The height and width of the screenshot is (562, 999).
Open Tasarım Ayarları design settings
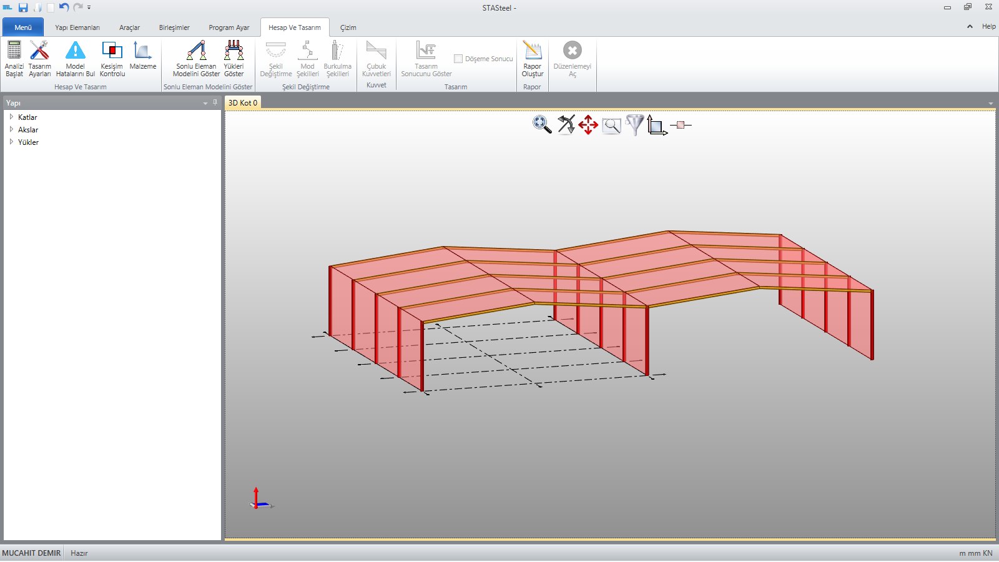click(x=39, y=58)
